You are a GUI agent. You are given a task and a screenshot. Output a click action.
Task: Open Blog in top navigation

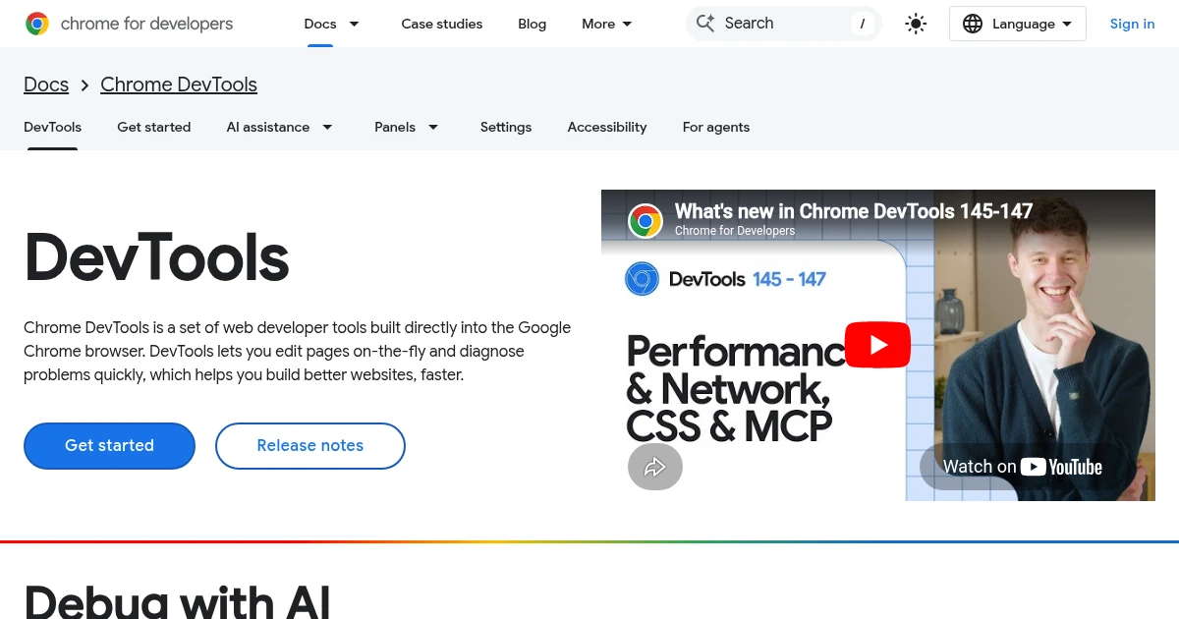pyautogui.click(x=533, y=24)
